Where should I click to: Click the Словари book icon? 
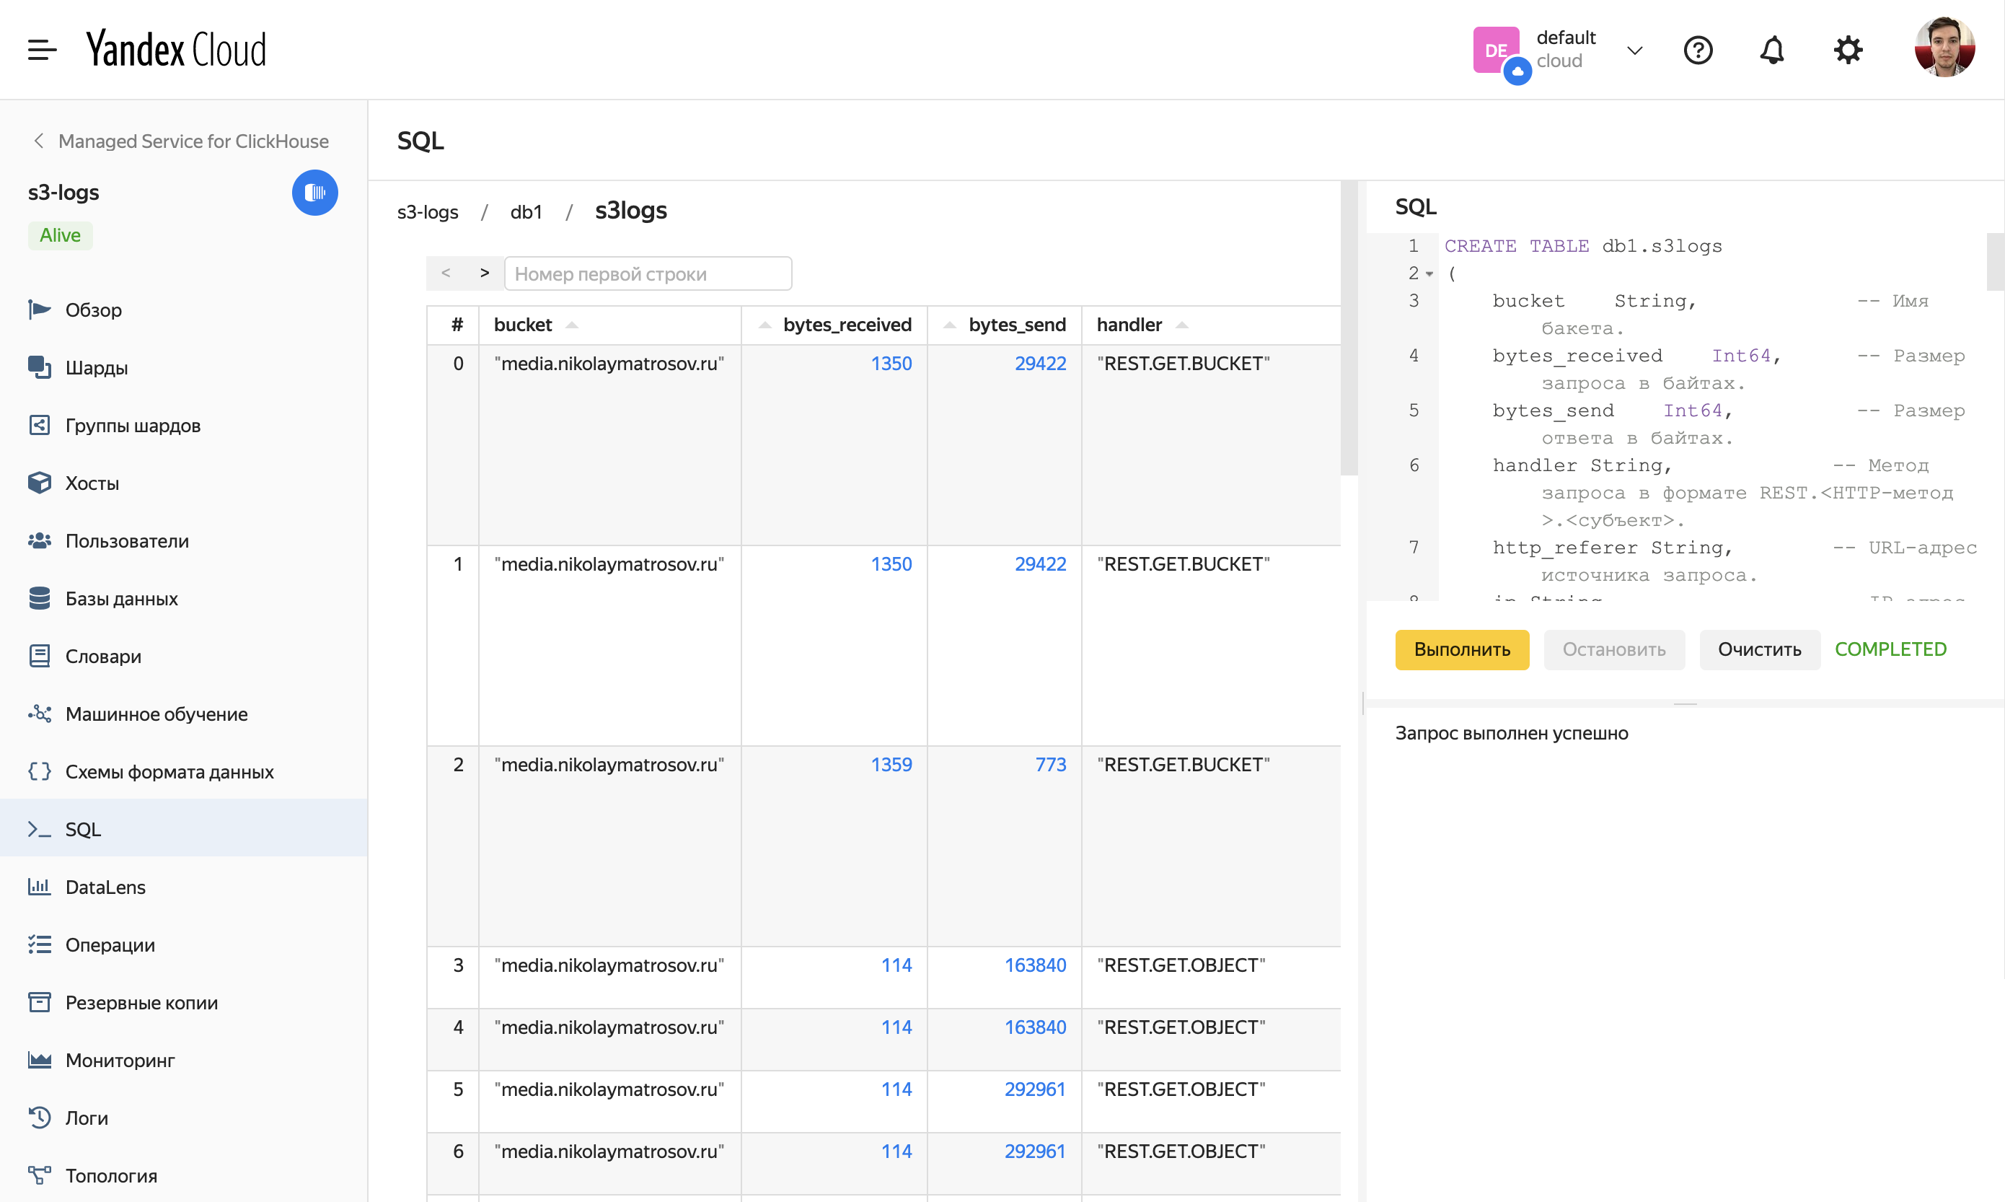pos(40,656)
